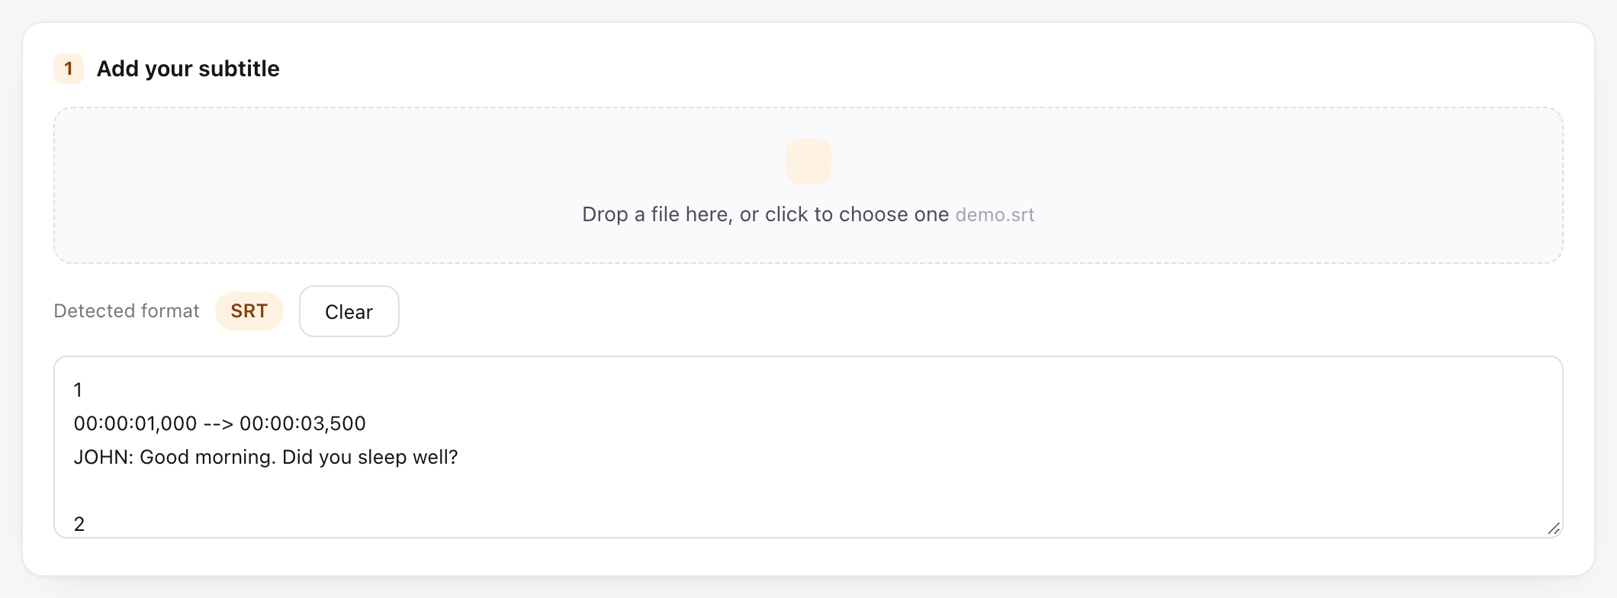Click the step 1 number badge
The width and height of the screenshot is (1617, 598).
[x=69, y=69]
